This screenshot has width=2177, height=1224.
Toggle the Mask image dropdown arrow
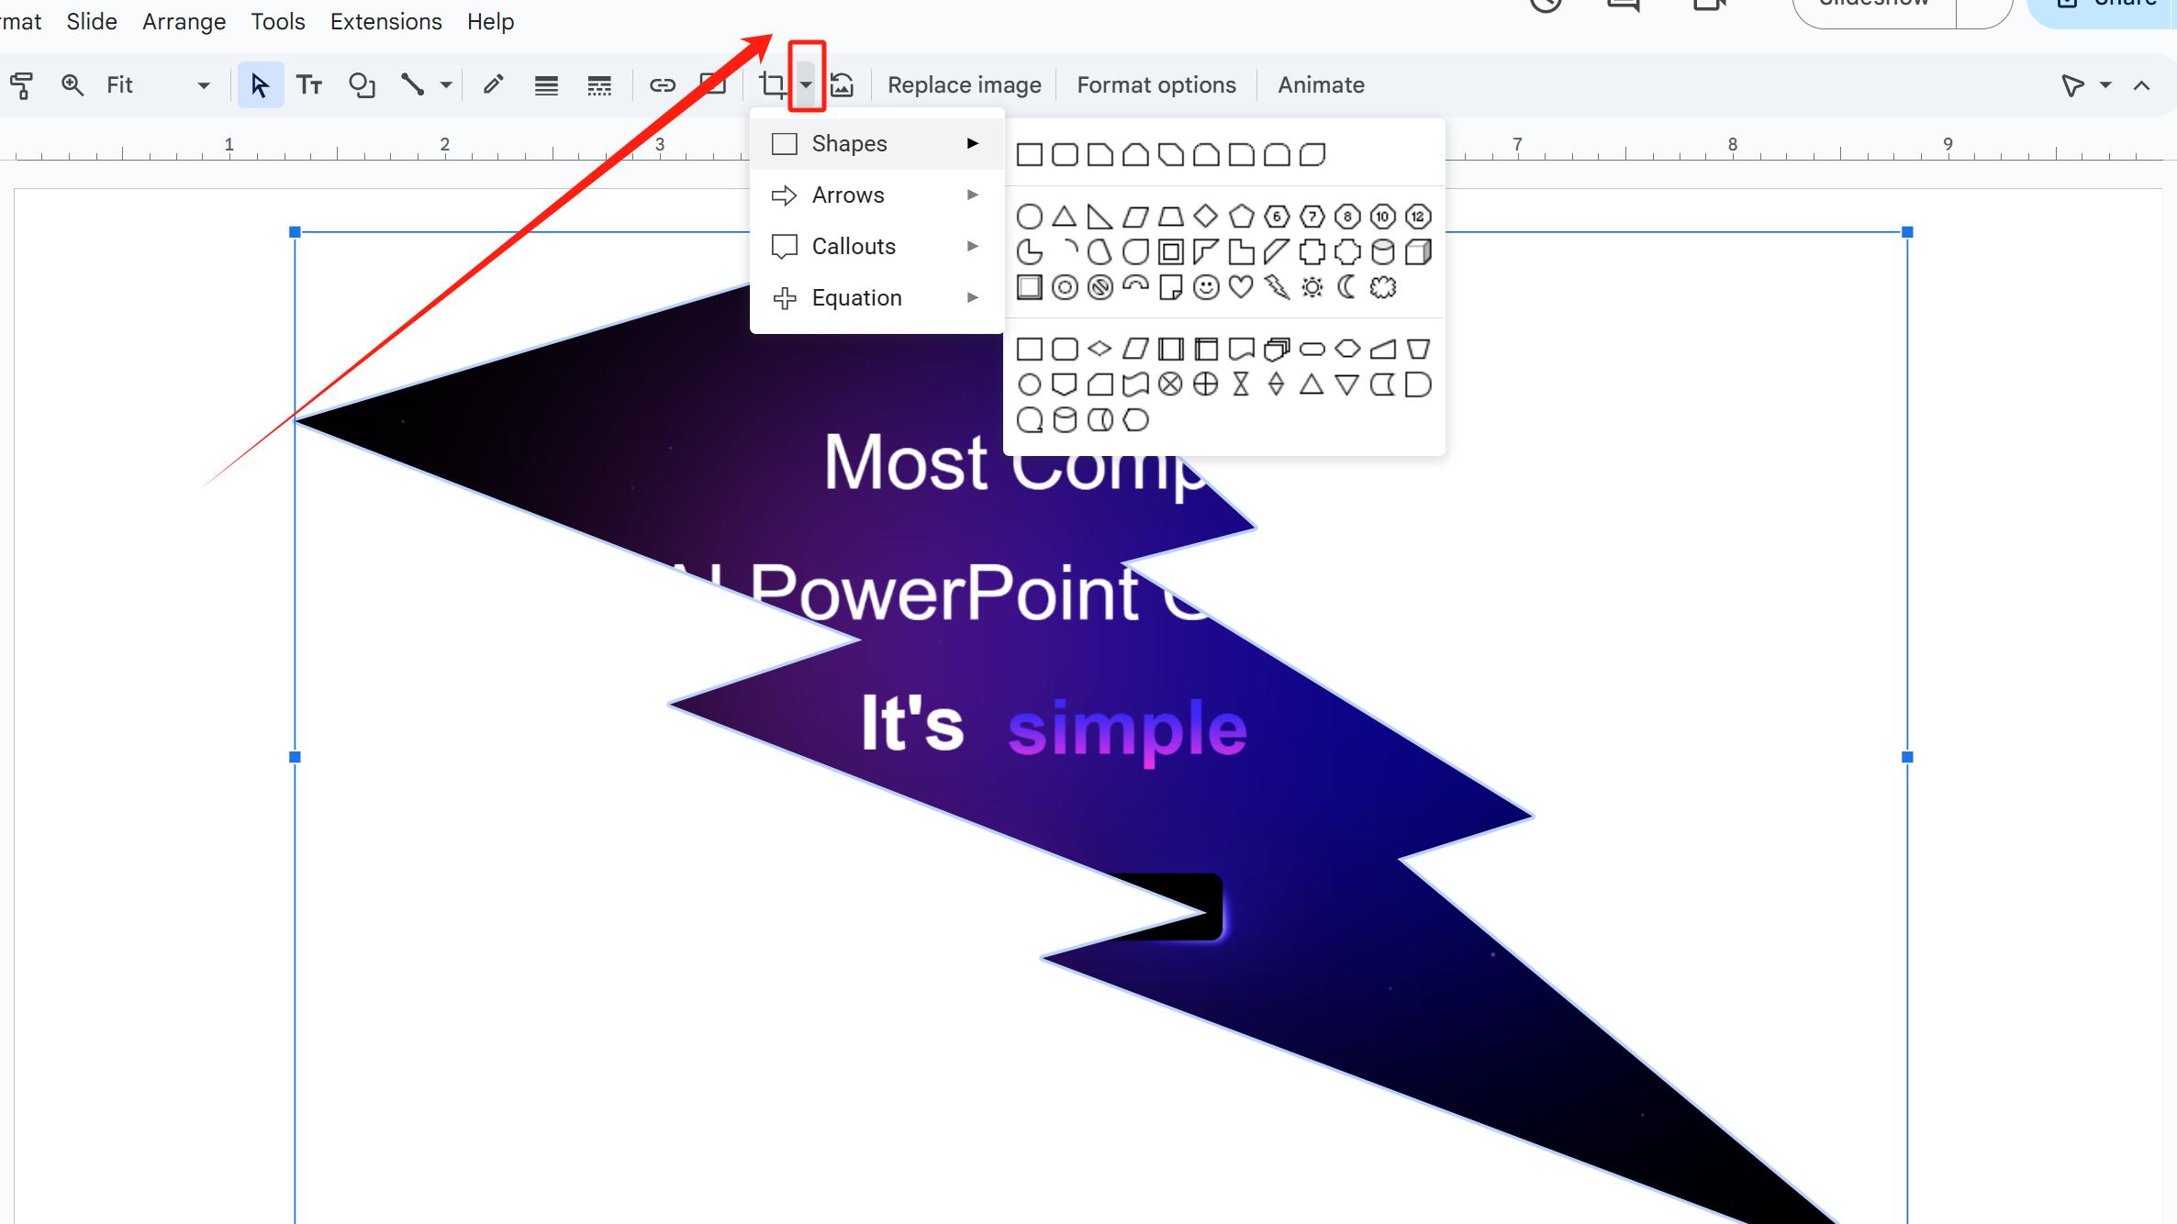(806, 85)
